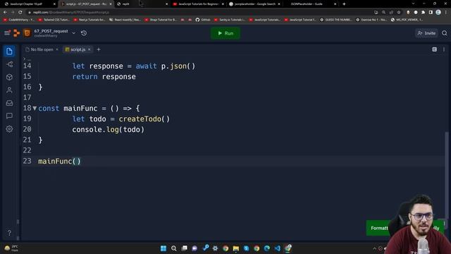Expand the breadcrumb chevron above line 14
The height and width of the screenshot is (254, 451).
coord(25,59)
